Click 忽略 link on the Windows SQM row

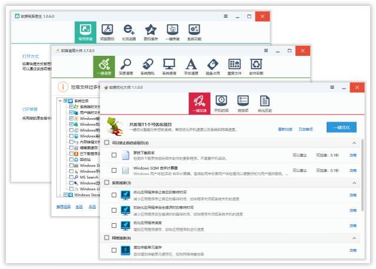click(x=353, y=170)
